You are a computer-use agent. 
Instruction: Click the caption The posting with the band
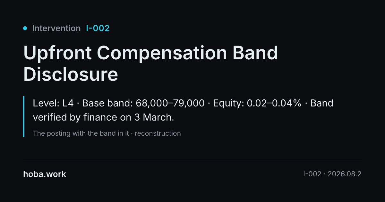click(81, 133)
